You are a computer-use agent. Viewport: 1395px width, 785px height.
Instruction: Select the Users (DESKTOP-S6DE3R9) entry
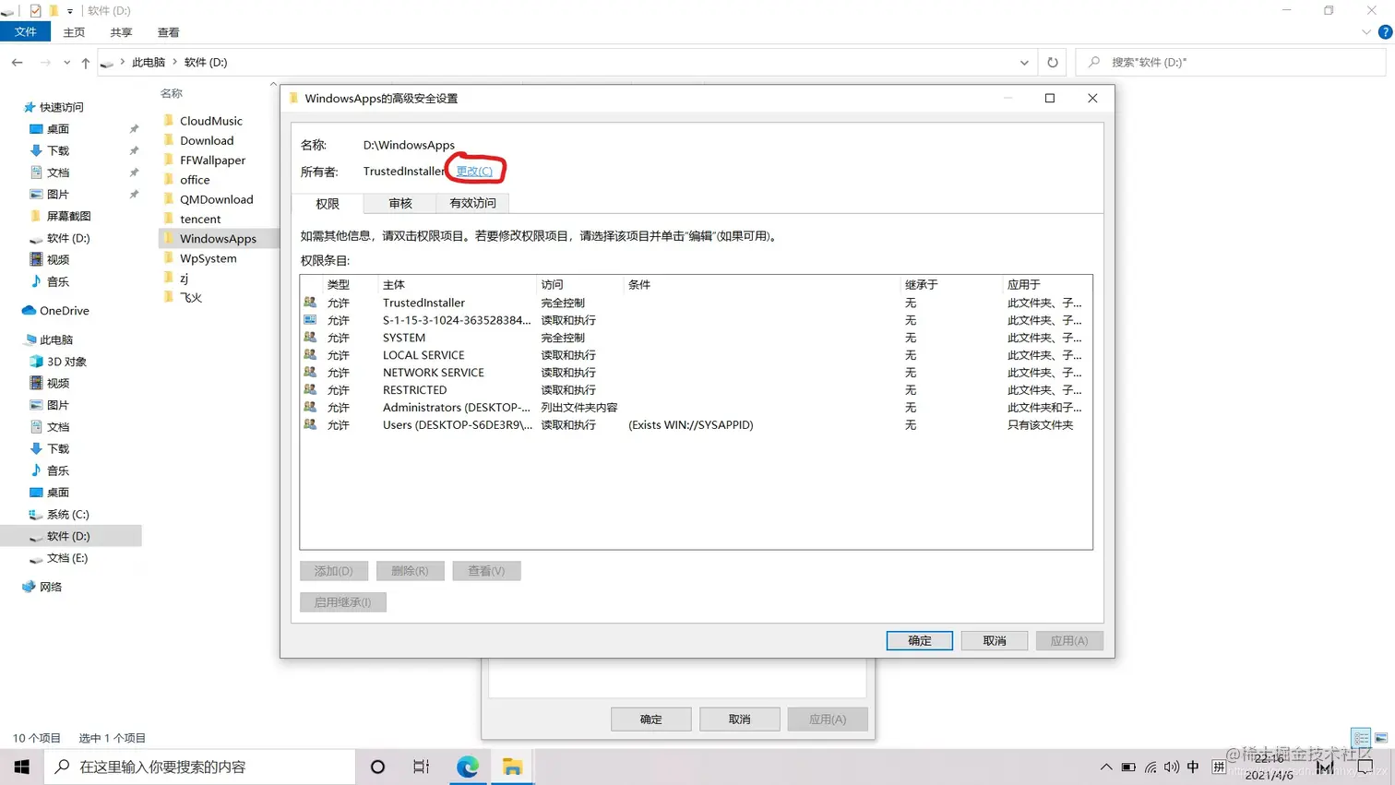click(696, 425)
